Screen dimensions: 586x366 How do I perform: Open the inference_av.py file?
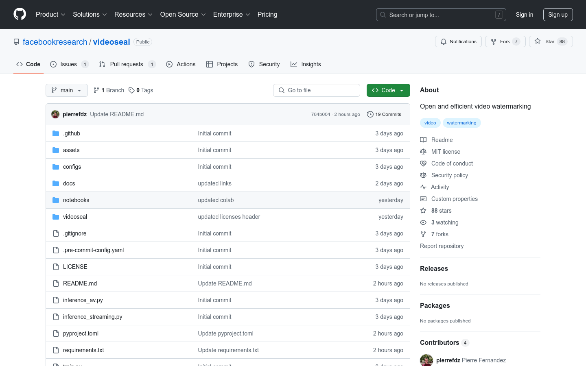coord(83,300)
